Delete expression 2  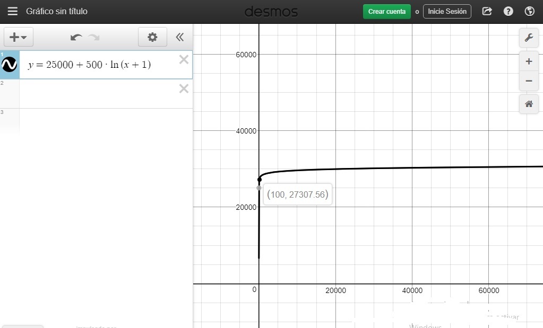click(x=184, y=89)
